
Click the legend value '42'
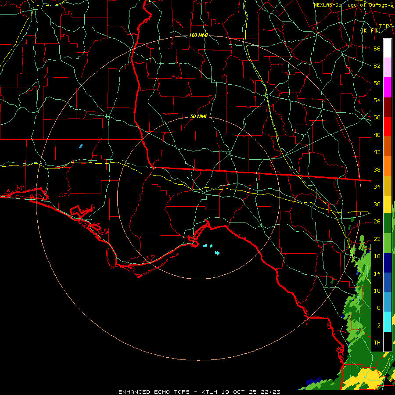[x=377, y=152]
